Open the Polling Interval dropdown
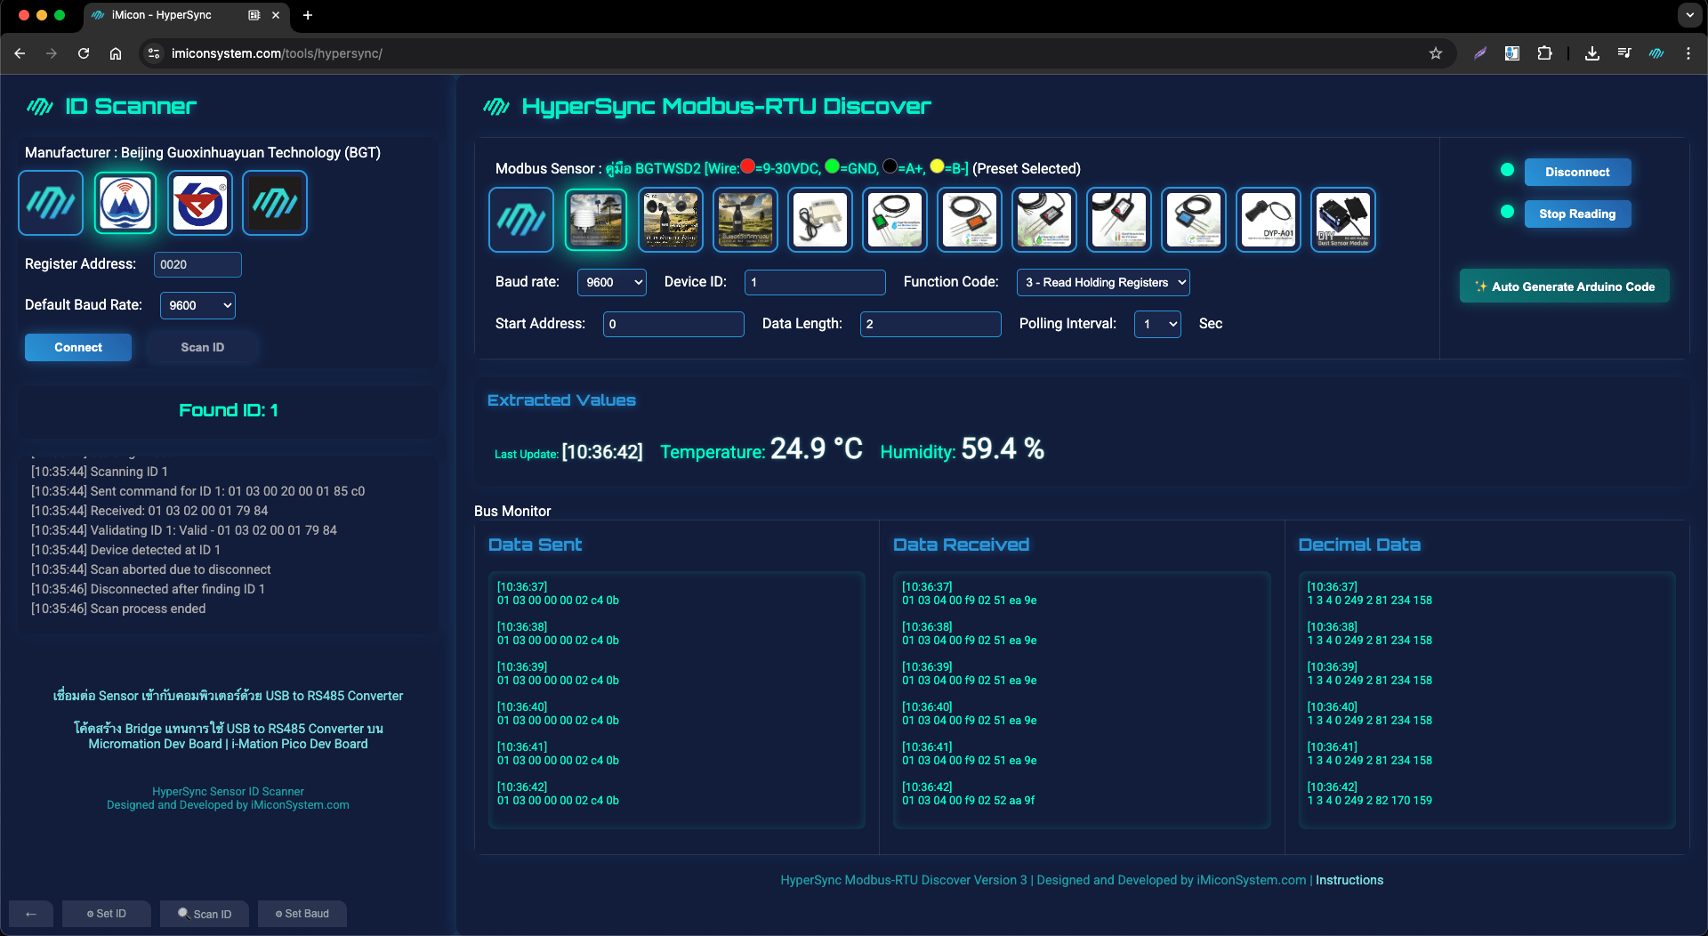 coord(1157,324)
